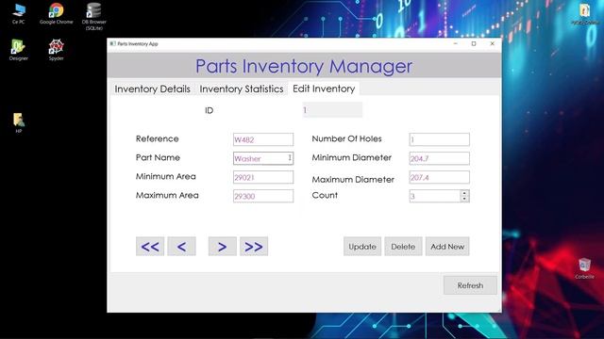Click the ID field showing 1
The width and height of the screenshot is (604, 339).
(332, 110)
